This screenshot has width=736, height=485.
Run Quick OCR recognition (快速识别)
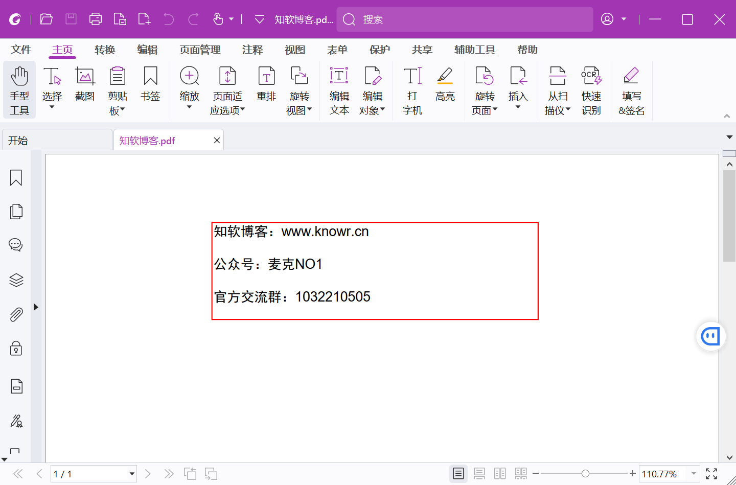591,90
